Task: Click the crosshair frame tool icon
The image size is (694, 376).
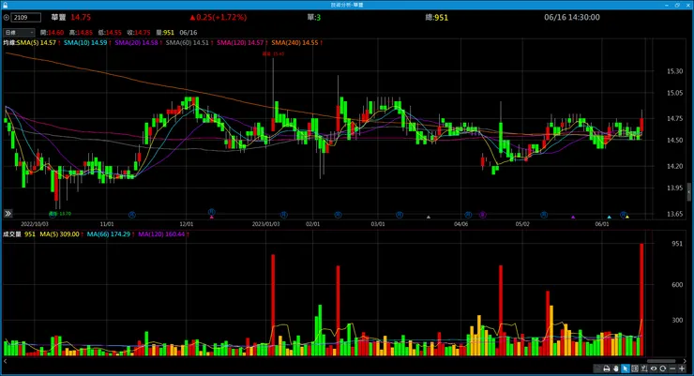Action: click(635, 368)
